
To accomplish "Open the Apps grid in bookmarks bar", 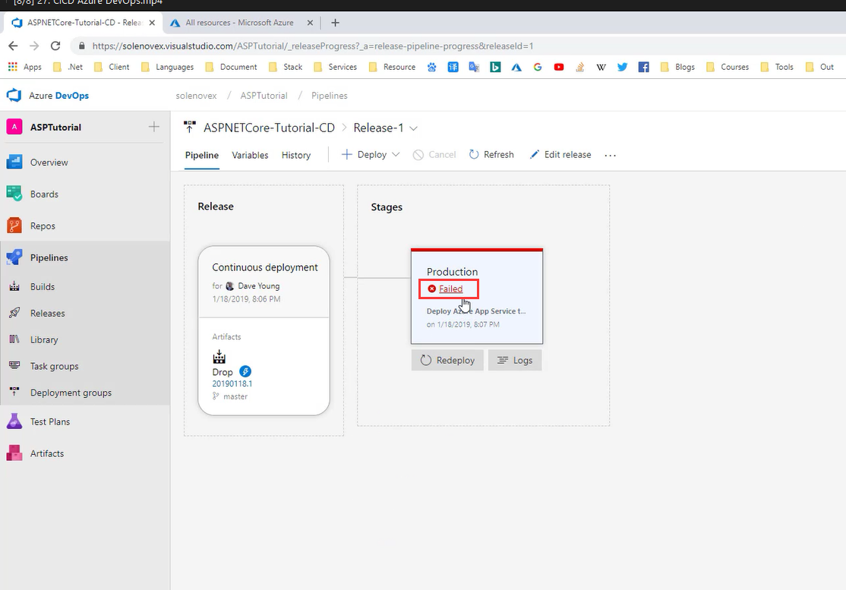I will pyautogui.click(x=12, y=67).
